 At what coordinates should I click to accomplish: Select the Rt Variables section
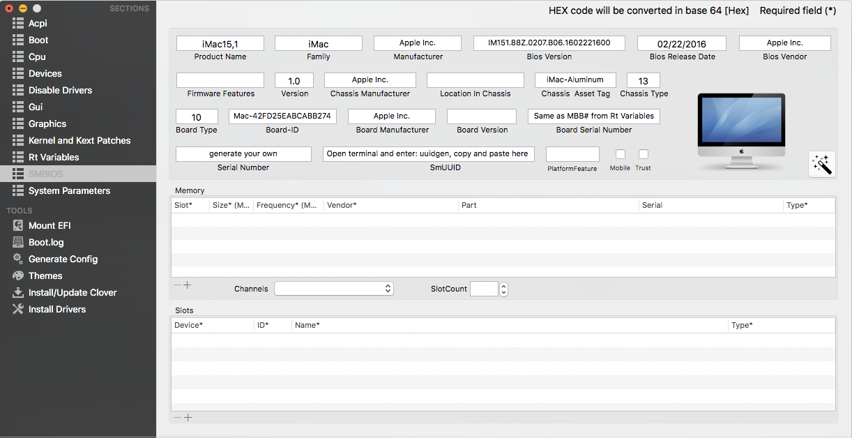78,157
